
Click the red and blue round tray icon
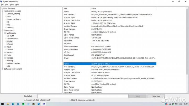(x=166, y=104)
